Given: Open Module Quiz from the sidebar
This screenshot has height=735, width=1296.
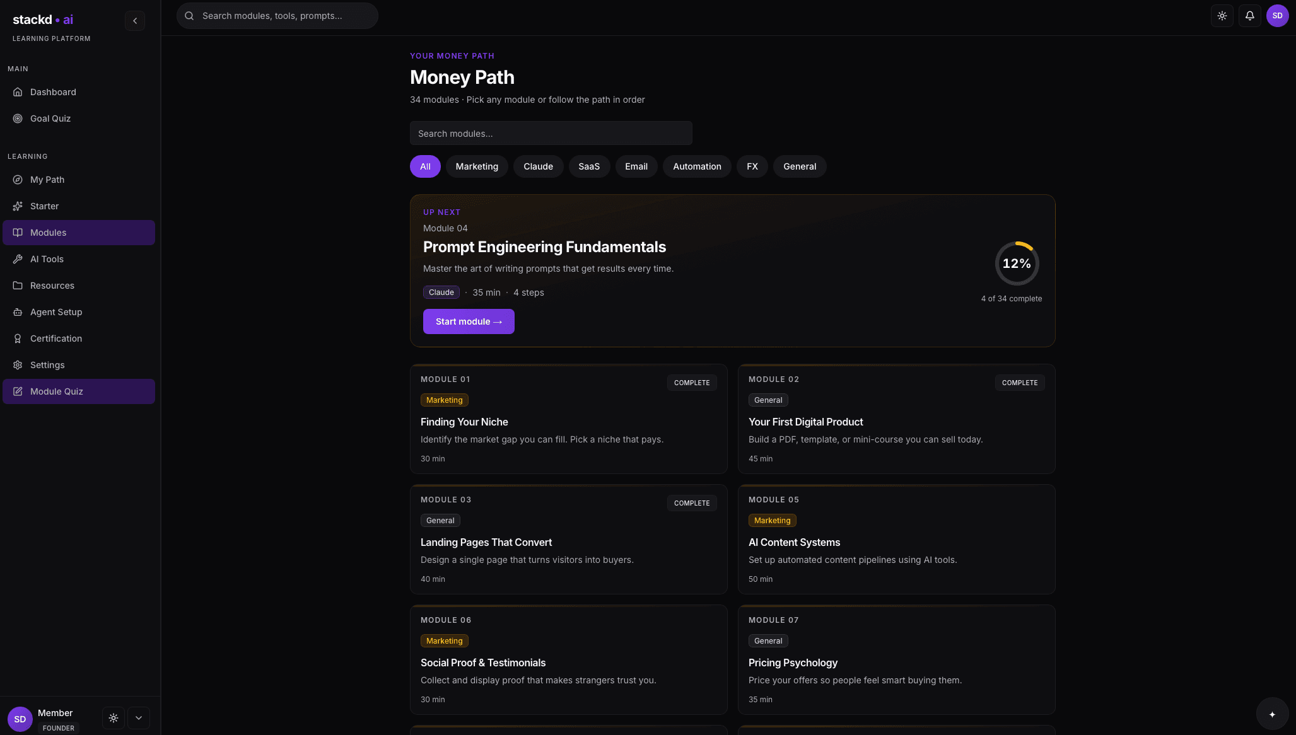Looking at the screenshot, I should [79, 391].
